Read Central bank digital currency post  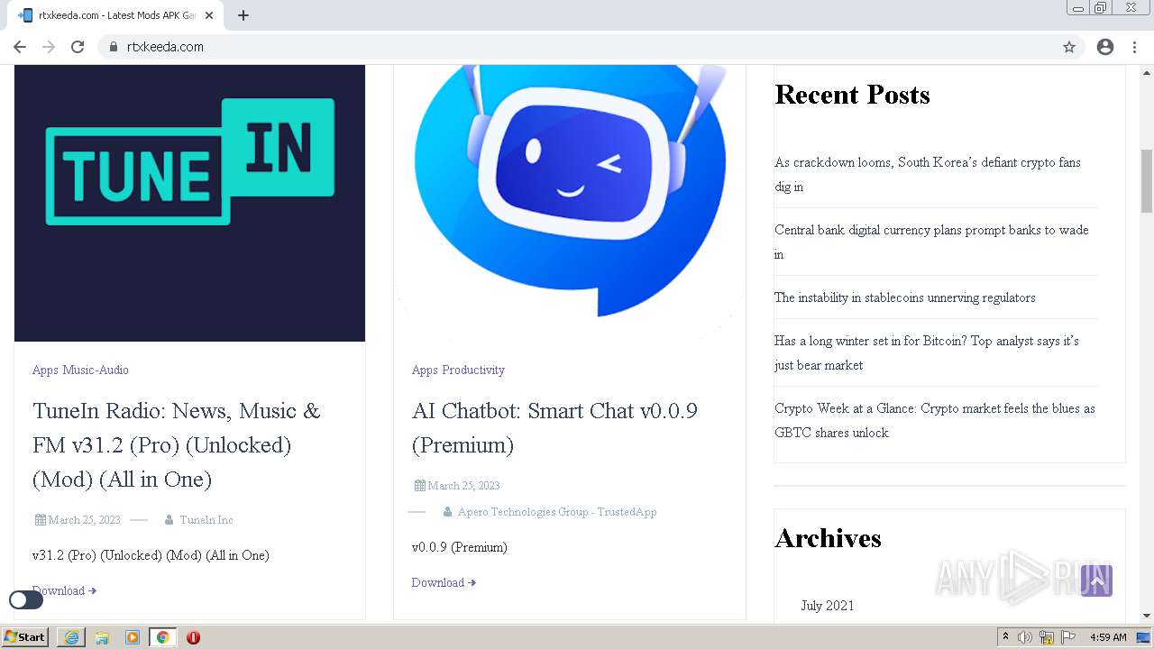(931, 242)
